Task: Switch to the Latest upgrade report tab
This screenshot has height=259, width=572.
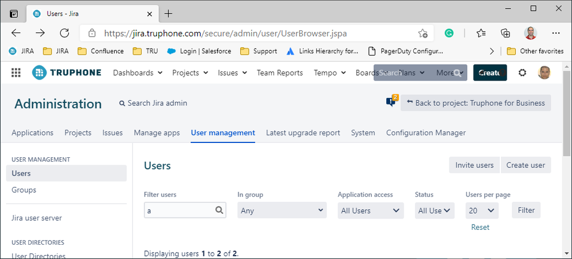Action: 303,133
